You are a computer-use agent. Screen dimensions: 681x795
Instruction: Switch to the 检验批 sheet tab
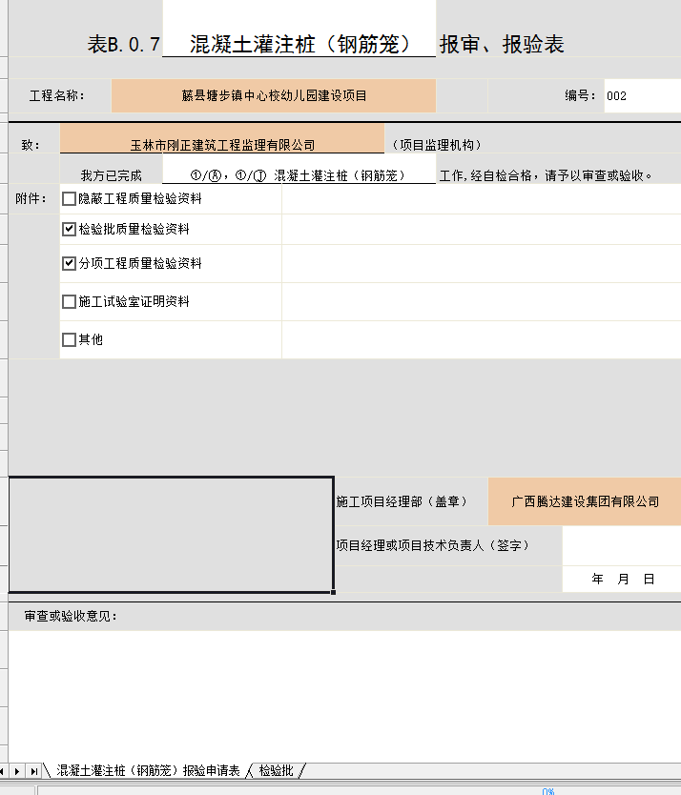(x=276, y=770)
